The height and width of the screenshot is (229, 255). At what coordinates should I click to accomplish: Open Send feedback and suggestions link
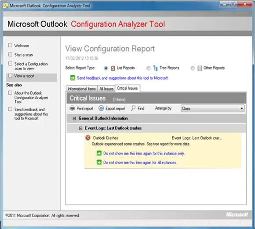(122, 78)
